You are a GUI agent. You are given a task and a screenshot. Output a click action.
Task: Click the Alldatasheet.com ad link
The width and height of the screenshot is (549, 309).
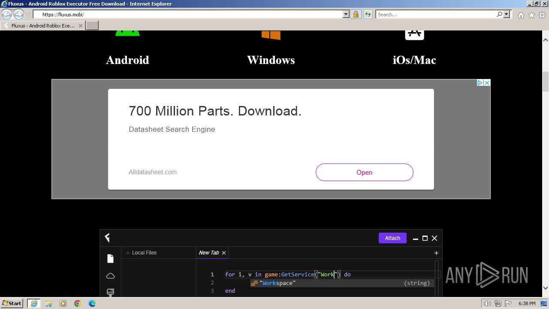click(x=153, y=172)
